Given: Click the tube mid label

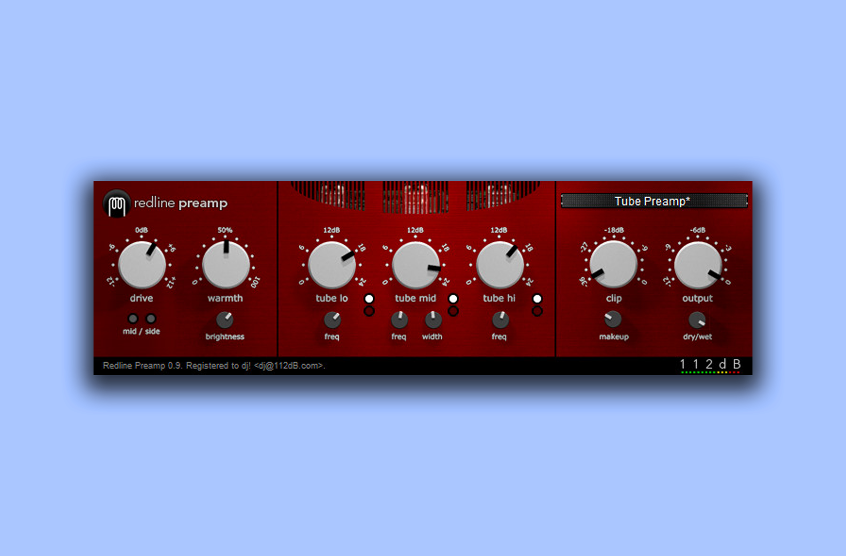Looking at the screenshot, I should tap(415, 298).
